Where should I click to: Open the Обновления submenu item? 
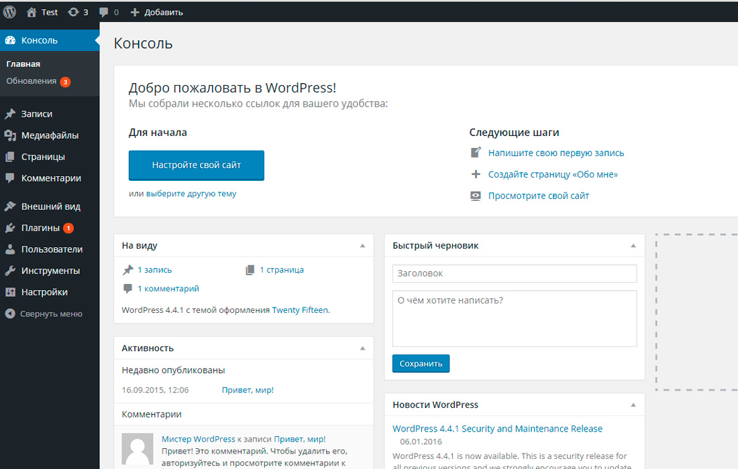pyautogui.click(x=31, y=81)
